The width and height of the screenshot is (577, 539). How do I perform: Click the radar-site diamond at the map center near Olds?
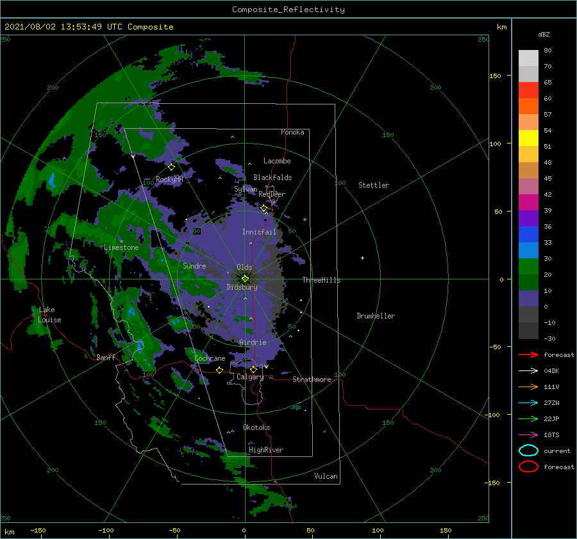(x=245, y=279)
